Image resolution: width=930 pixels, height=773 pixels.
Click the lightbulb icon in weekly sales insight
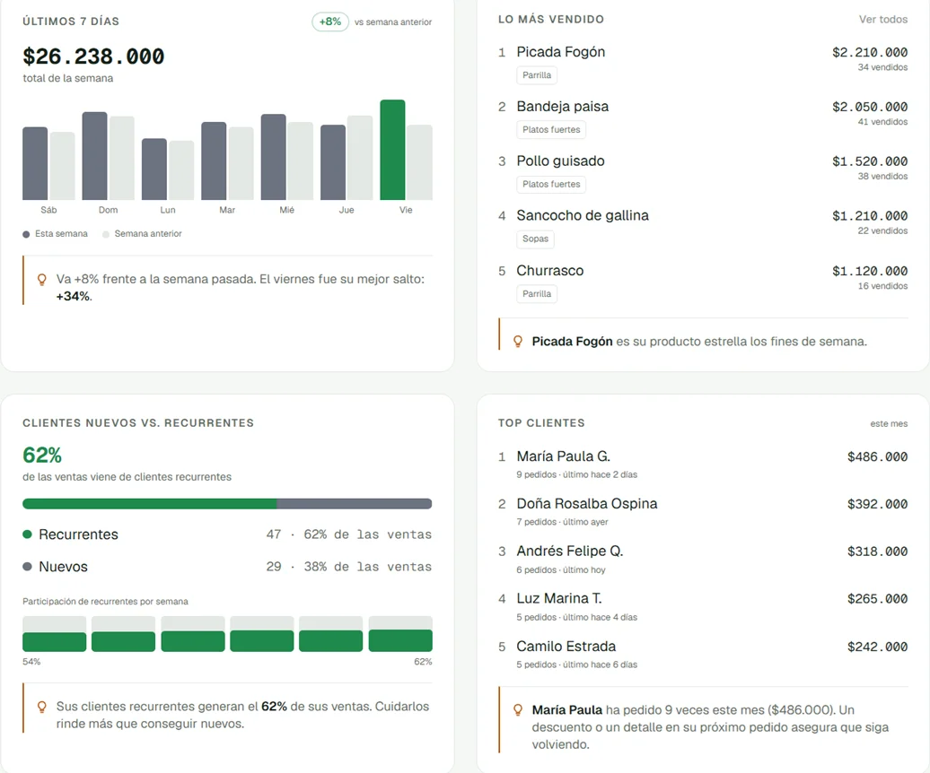click(41, 280)
